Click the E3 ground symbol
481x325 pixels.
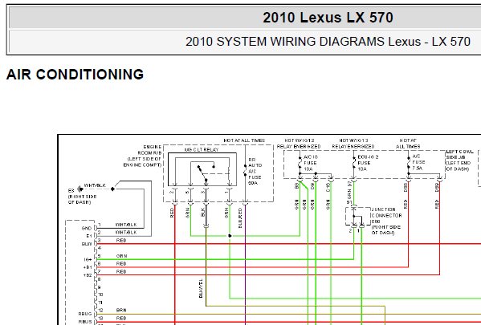[x=80, y=189]
